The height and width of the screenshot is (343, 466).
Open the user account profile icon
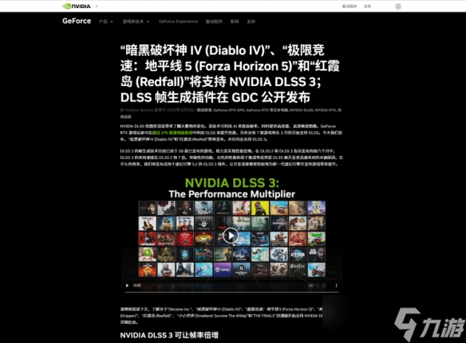[x=398, y=6]
